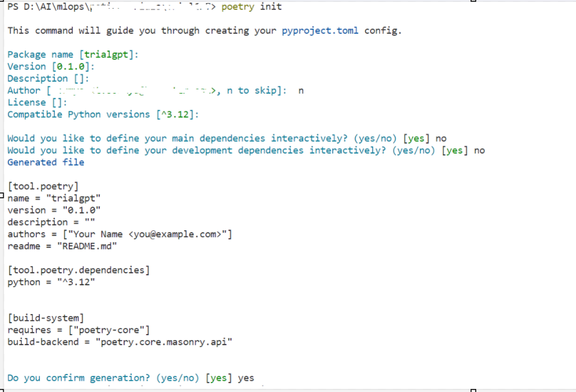Click the 'name = "trialgpt"' line

point(54,198)
